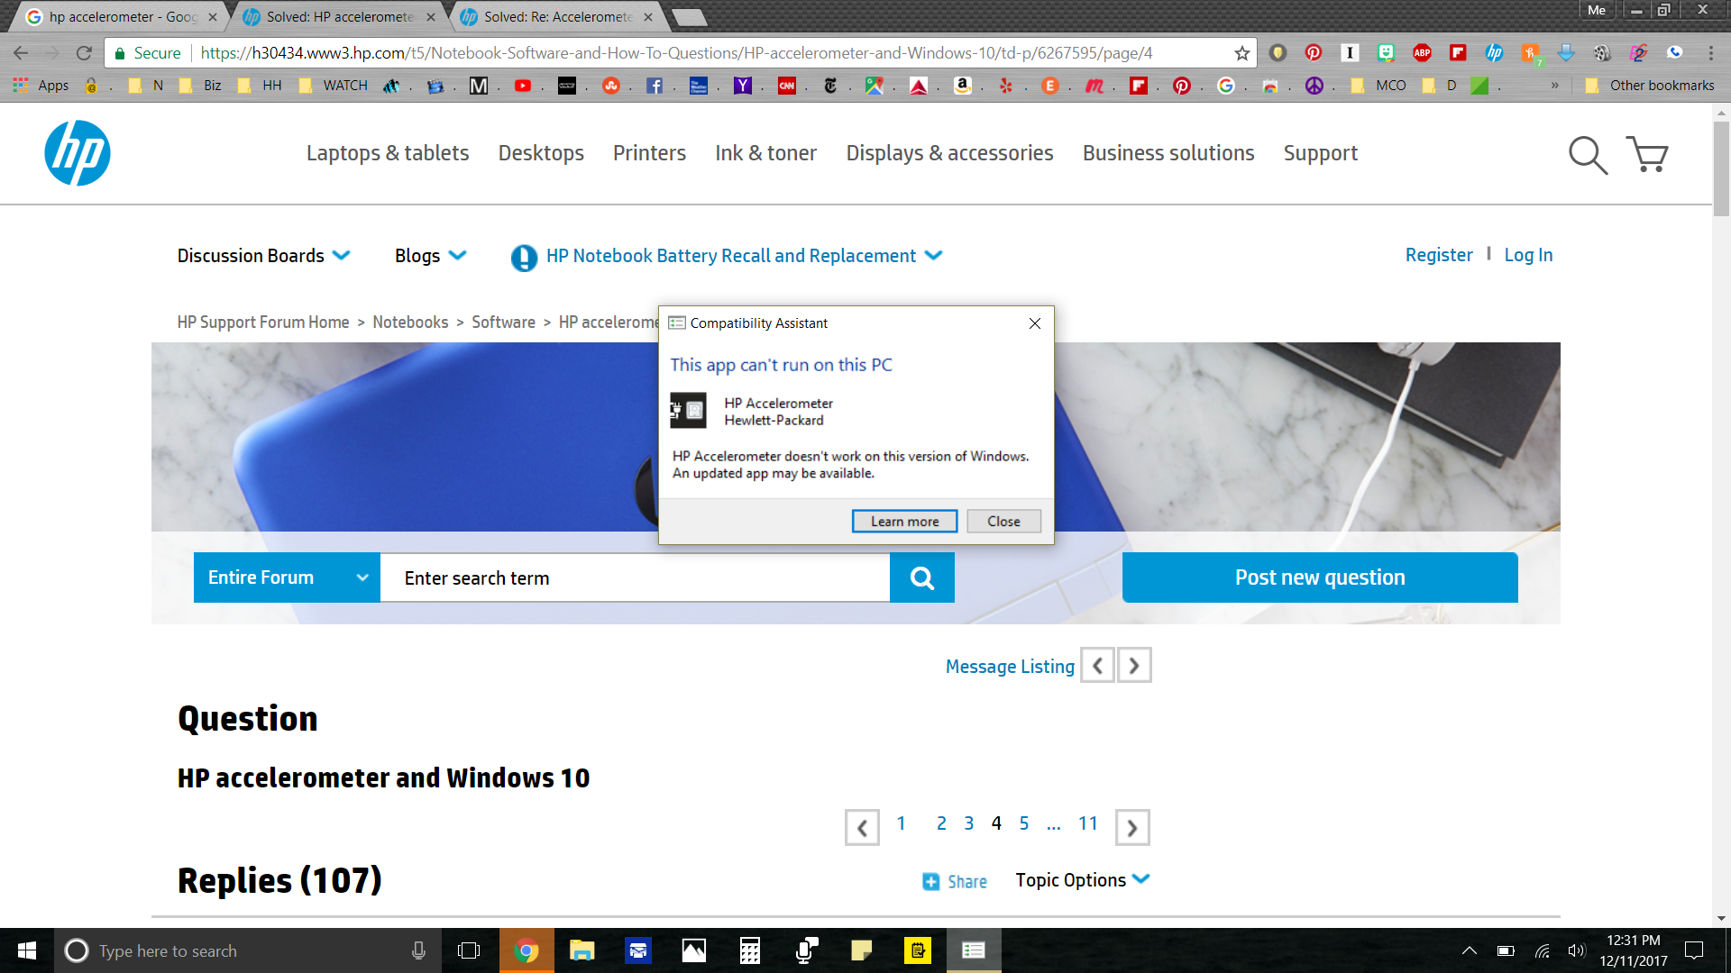Screen dimensions: 1731x973
Task: Open the Entire Forum scope dropdown
Action: tap(287, 577)
